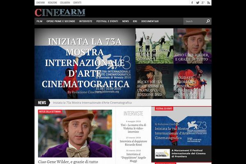
Task: Select the Ieri menu item
Action: 135,21
